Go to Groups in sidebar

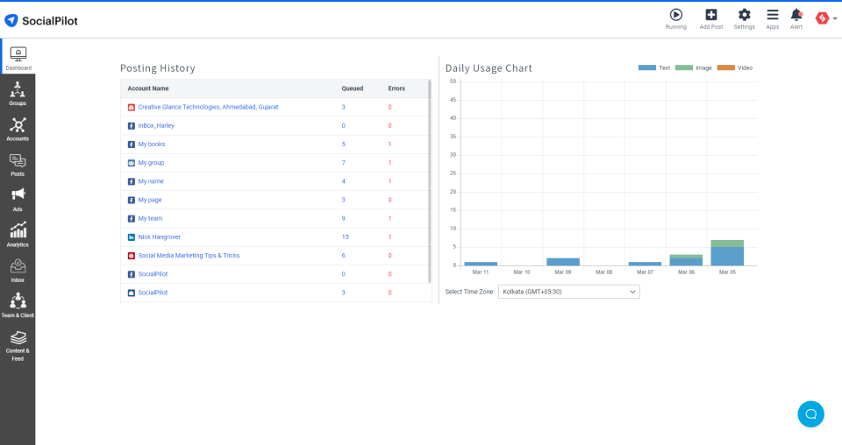pyautogui.click(x=18, y=94)
